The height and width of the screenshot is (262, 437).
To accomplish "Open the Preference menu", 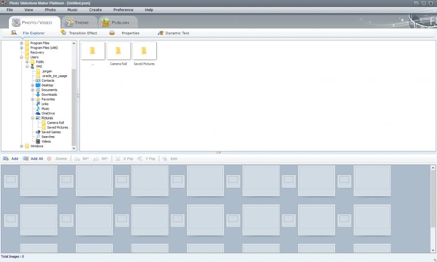I will coord(123,10).
